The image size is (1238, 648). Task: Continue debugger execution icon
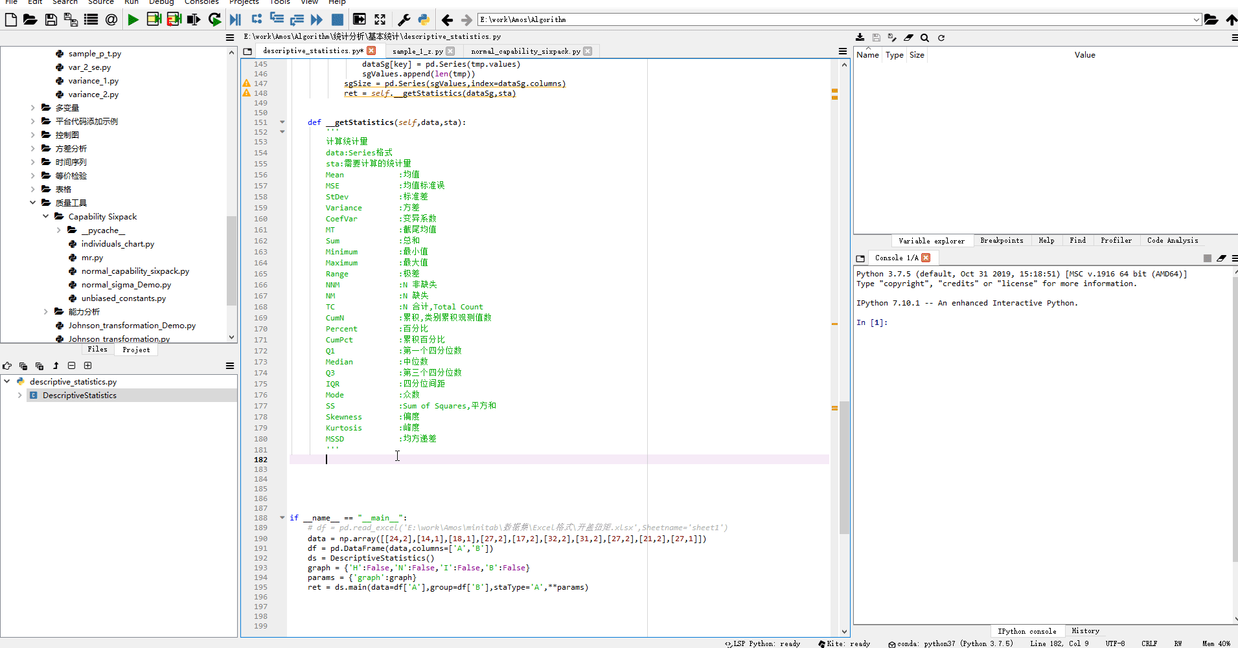point(317,19)
